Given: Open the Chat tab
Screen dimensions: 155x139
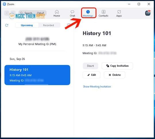Looking at the screenshot, I should click(72, 13).
